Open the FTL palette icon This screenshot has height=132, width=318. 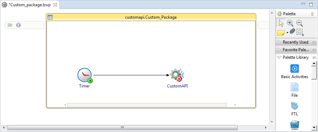[295, 106]
